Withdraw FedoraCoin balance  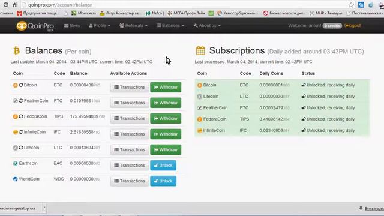(x=166, y=119)
